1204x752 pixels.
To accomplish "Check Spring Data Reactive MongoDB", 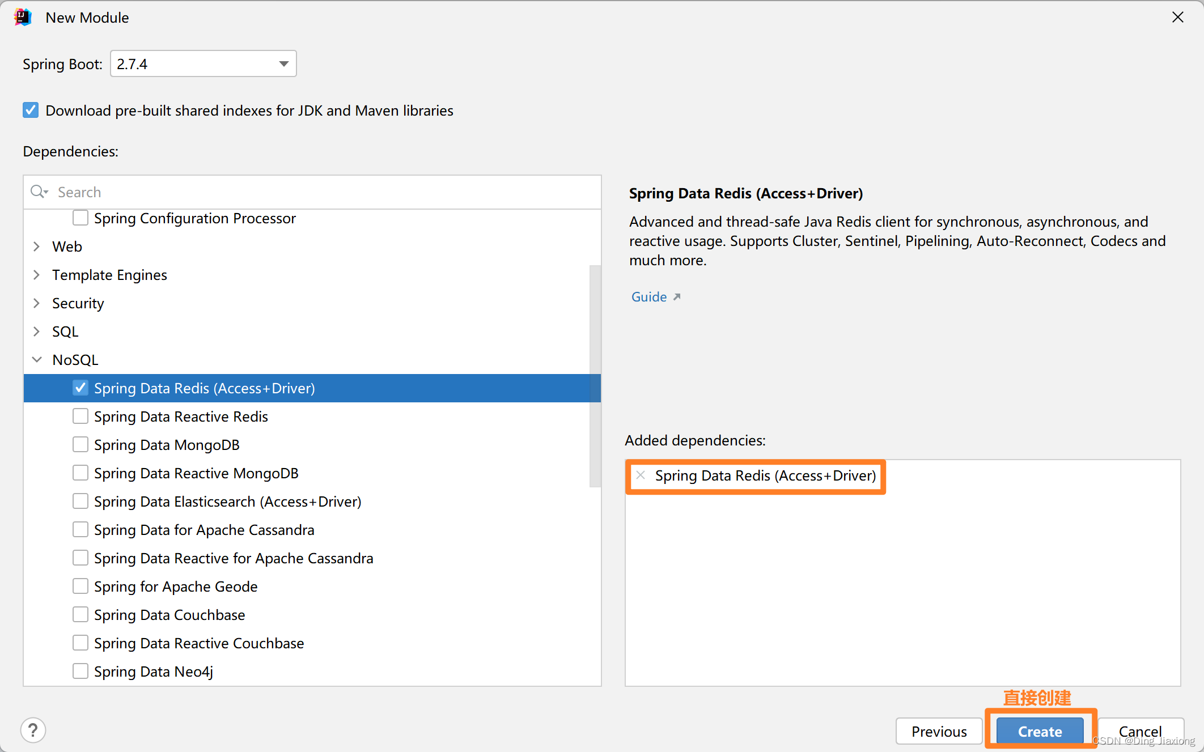I will (80, 473).
